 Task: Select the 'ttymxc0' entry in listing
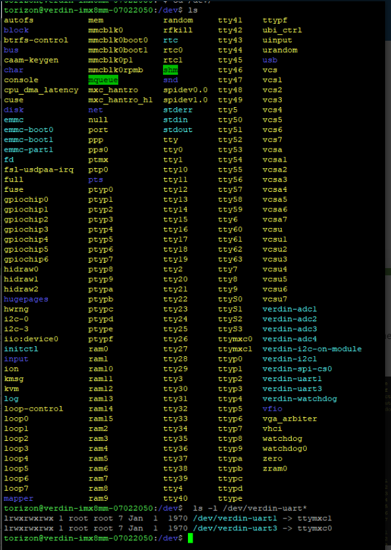pyautogui.click(x=235, y=339)
